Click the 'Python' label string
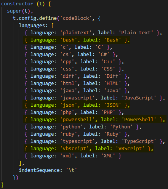The width and height of the screenshot is (168, 189). click(121, 127)
